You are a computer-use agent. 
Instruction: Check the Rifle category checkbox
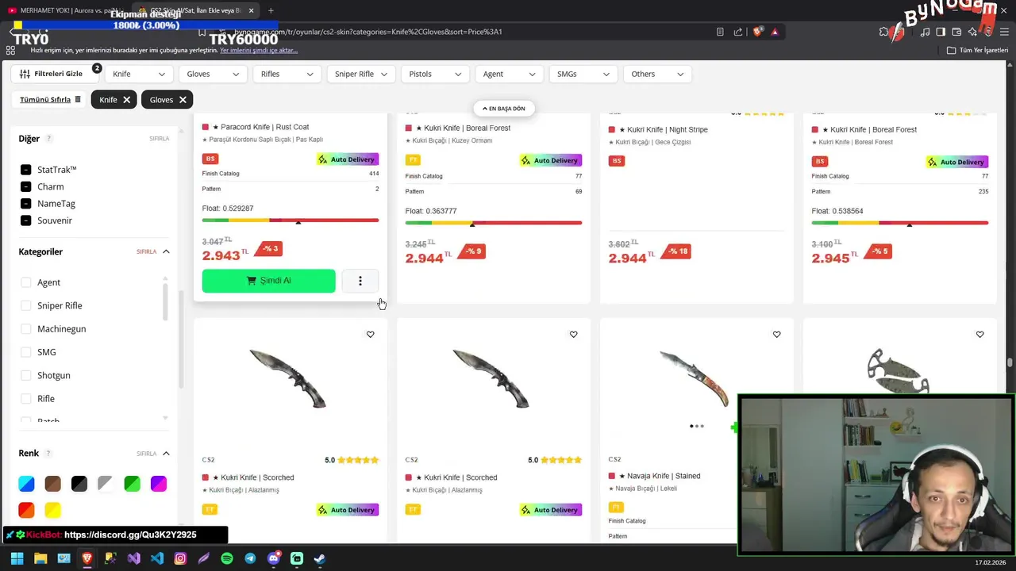tap(25, 399)
